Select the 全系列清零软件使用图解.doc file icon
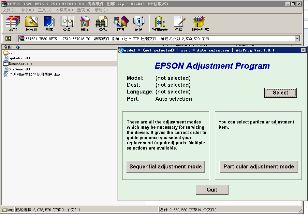Image resolution: width=308 pixels, height=215 pixels. point(6,74)
